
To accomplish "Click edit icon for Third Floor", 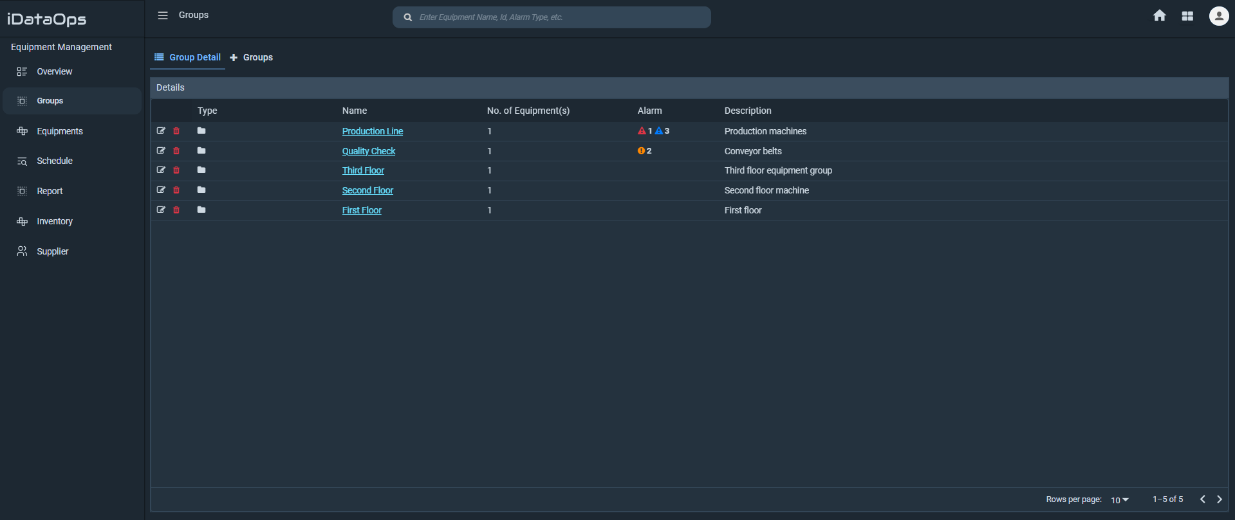I will [x=161, y=170].
